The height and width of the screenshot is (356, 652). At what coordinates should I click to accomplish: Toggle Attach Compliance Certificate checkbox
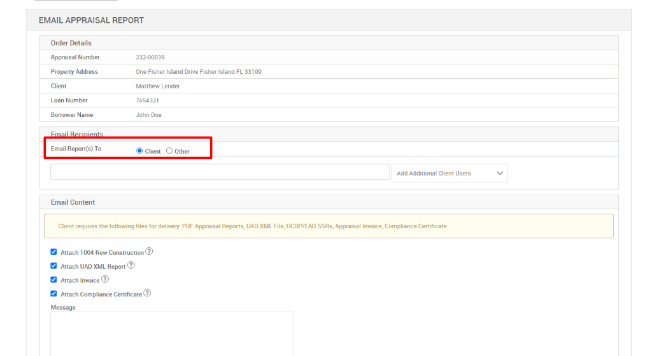coord(53,293)
